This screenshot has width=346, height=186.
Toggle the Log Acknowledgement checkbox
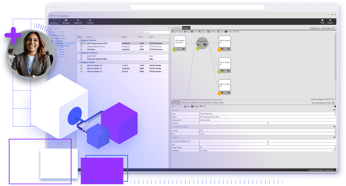pyautogui.click(x=268, y=141)
